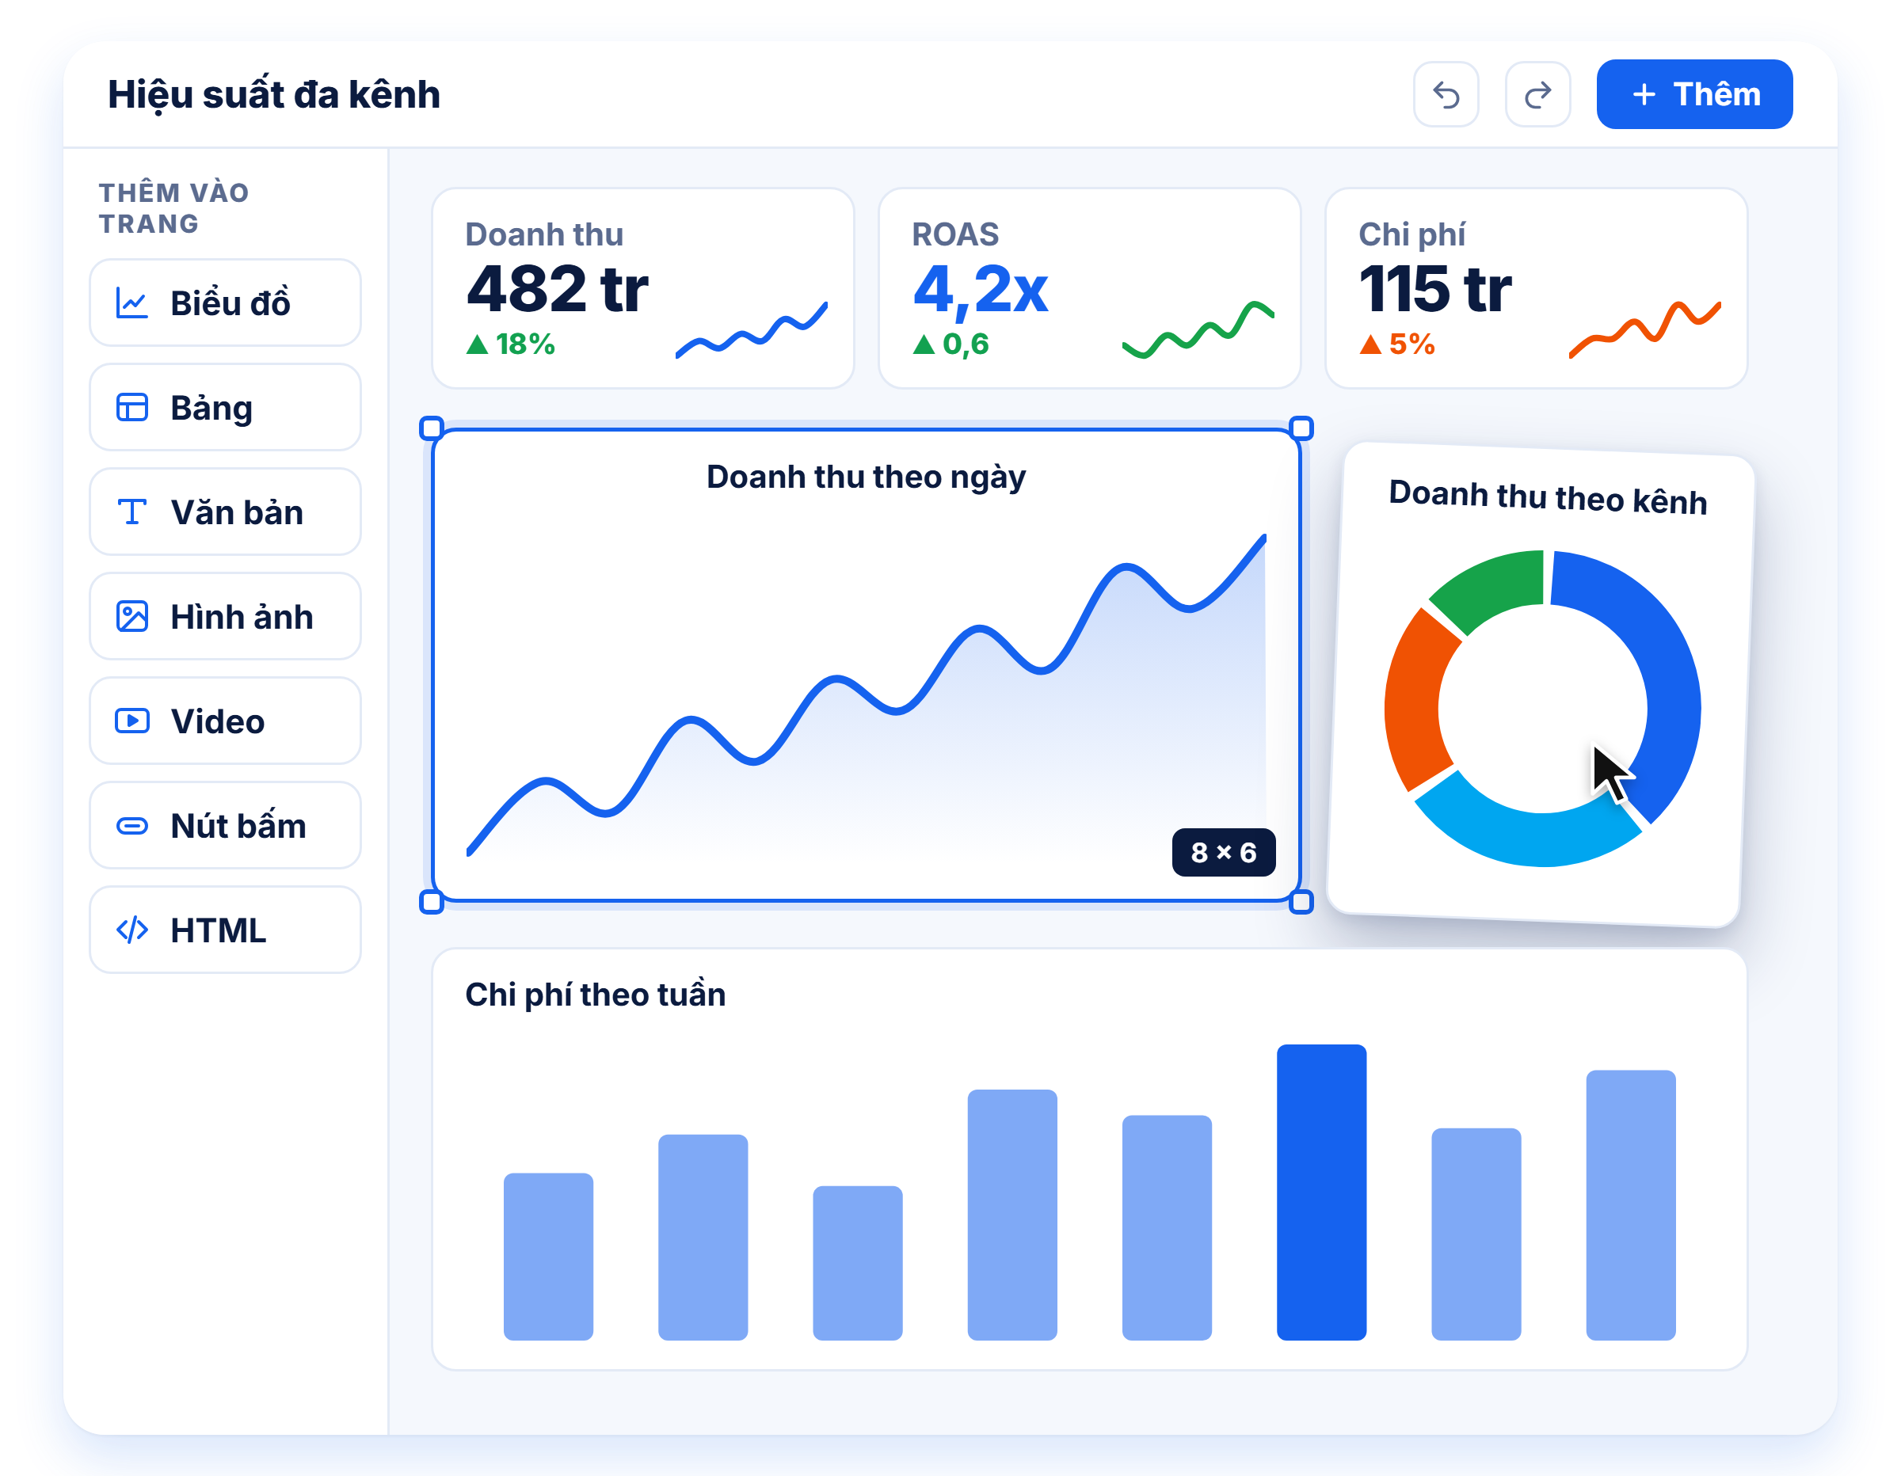Image resolution: width=1901 pixels, height=1476 pixels.
Task: Click the 482 tr revenue value
Action: pos(557,288)
